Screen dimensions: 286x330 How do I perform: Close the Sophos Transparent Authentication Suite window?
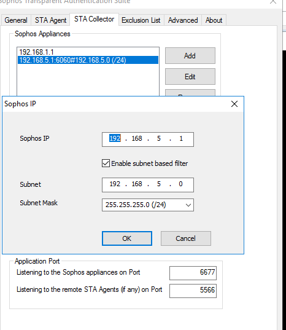[x=273, y=2]
